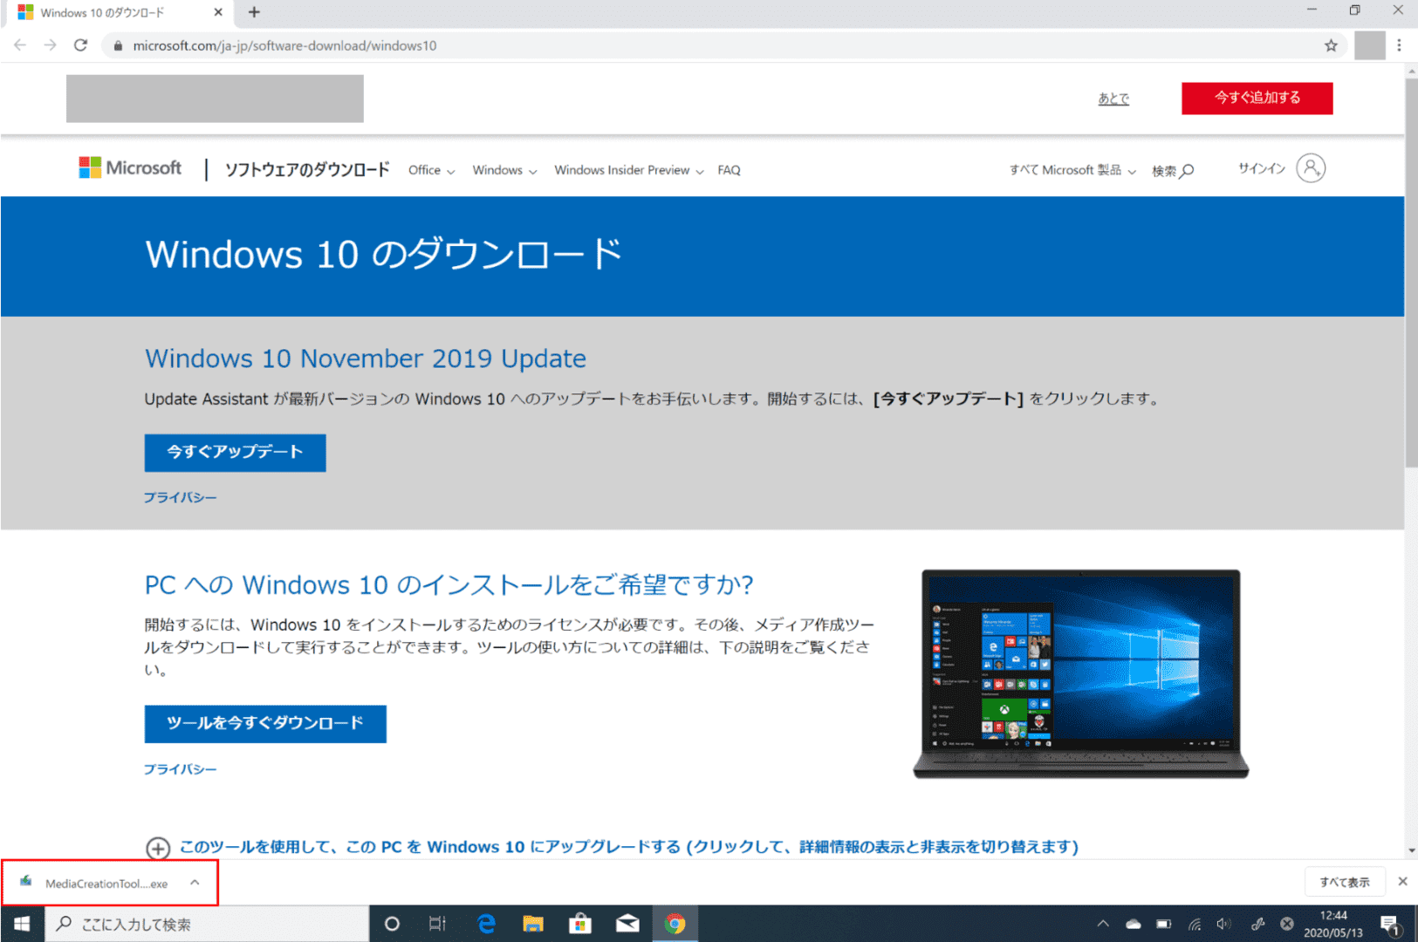Expand Windows Insider Preview menu

click(628, 170)
